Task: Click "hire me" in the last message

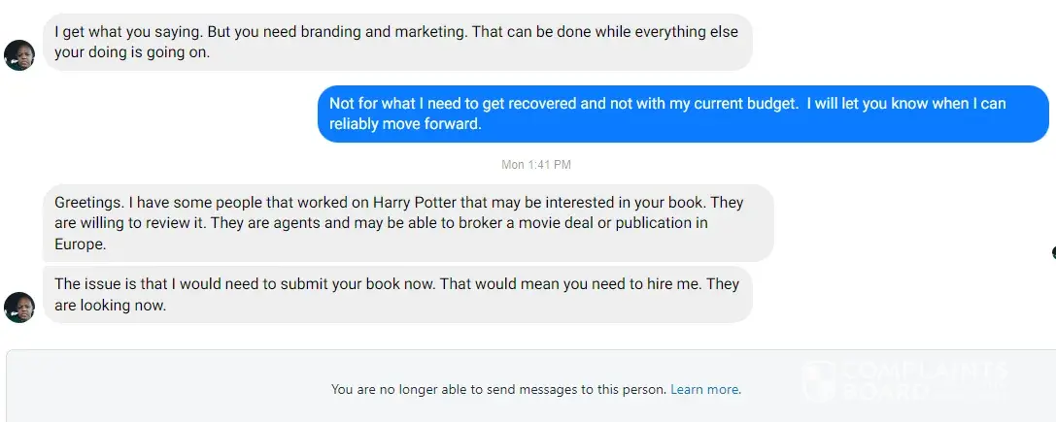Action: pos(672,284)
